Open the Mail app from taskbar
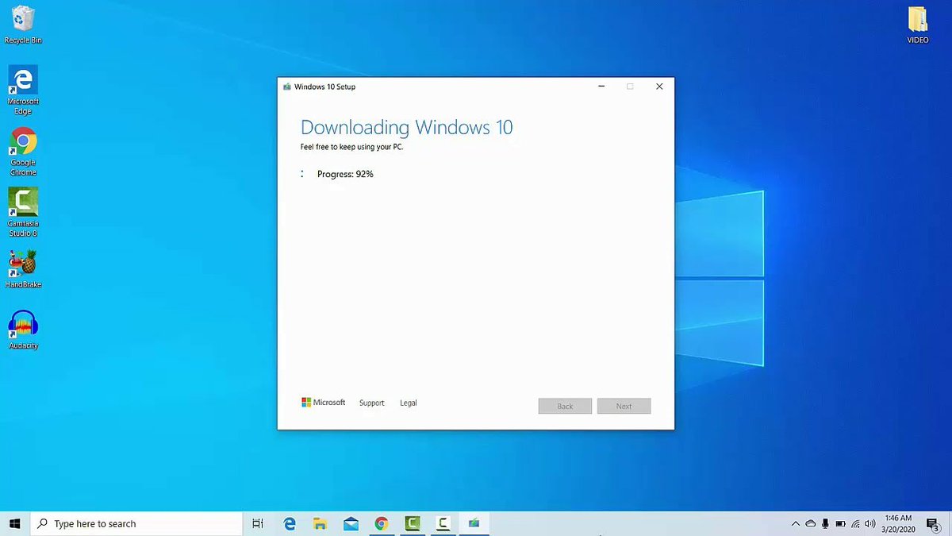This screenshot has width=952, height=536. 351,523
